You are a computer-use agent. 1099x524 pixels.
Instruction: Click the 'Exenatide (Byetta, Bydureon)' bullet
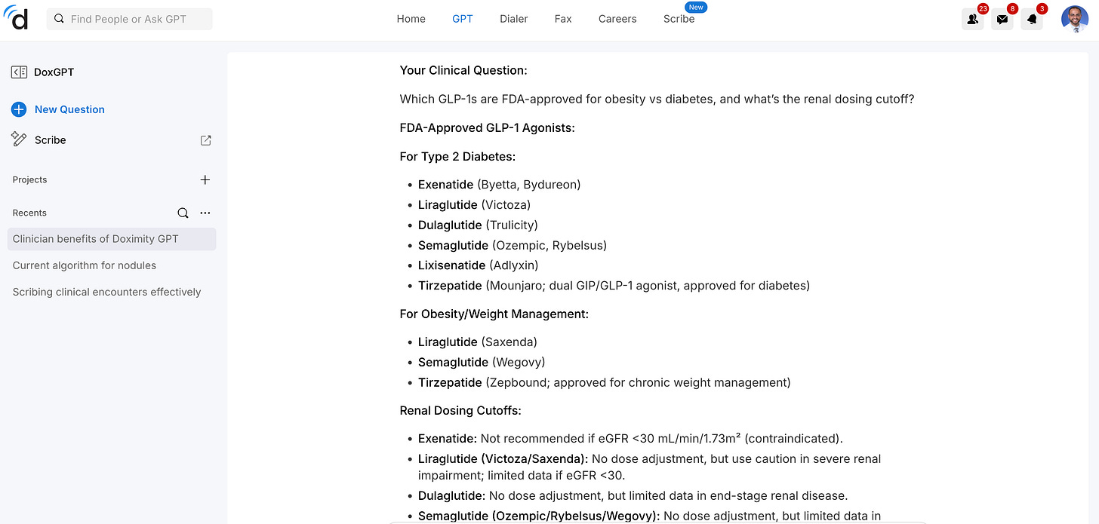(x=499, y=185)
